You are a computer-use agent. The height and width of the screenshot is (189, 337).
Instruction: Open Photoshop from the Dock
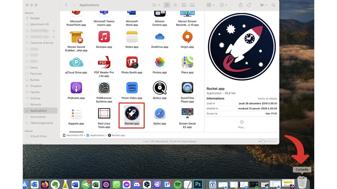coord(198,184)
